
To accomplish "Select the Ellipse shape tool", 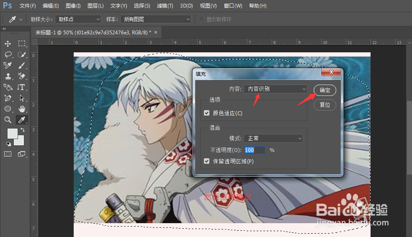I will point(8,109).
